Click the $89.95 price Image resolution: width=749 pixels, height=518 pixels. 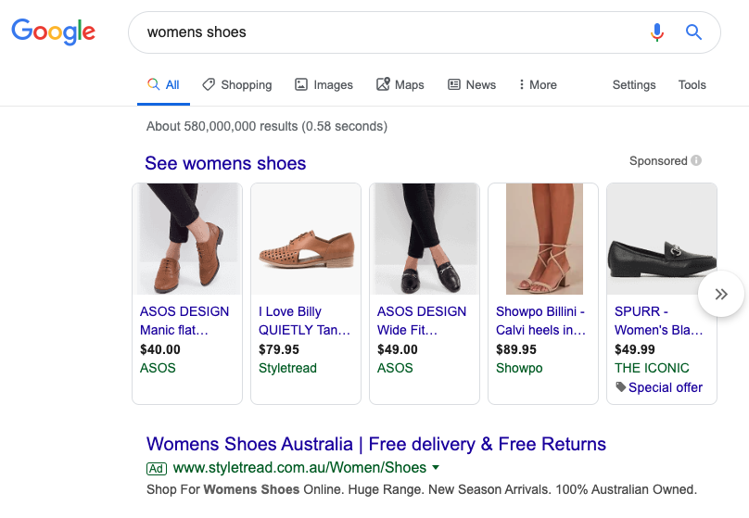[516, 349]
